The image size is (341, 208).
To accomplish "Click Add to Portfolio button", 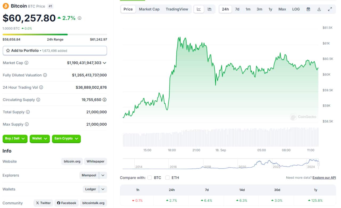I will click(55, 50).
